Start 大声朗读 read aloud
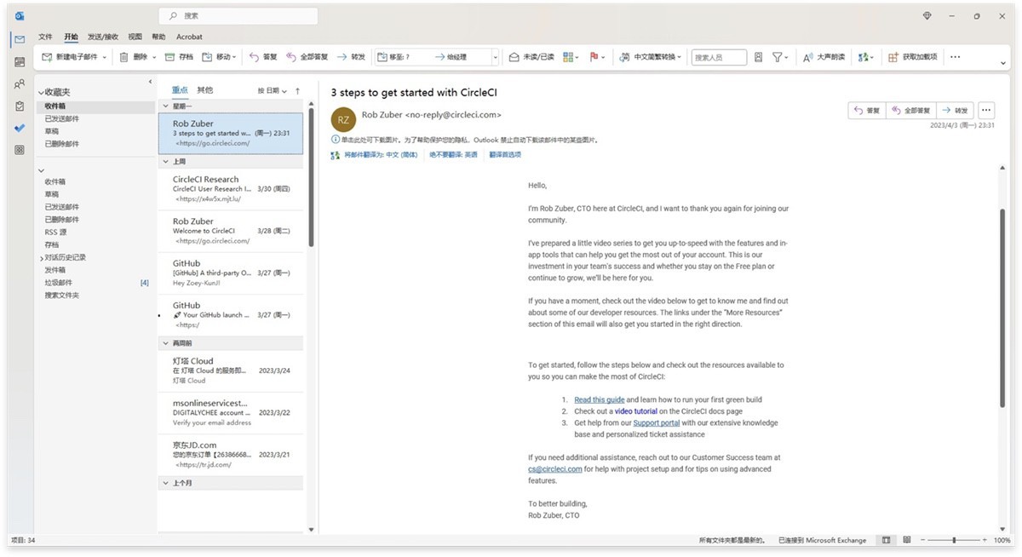 pyautogui.click(x=824, y=57)
